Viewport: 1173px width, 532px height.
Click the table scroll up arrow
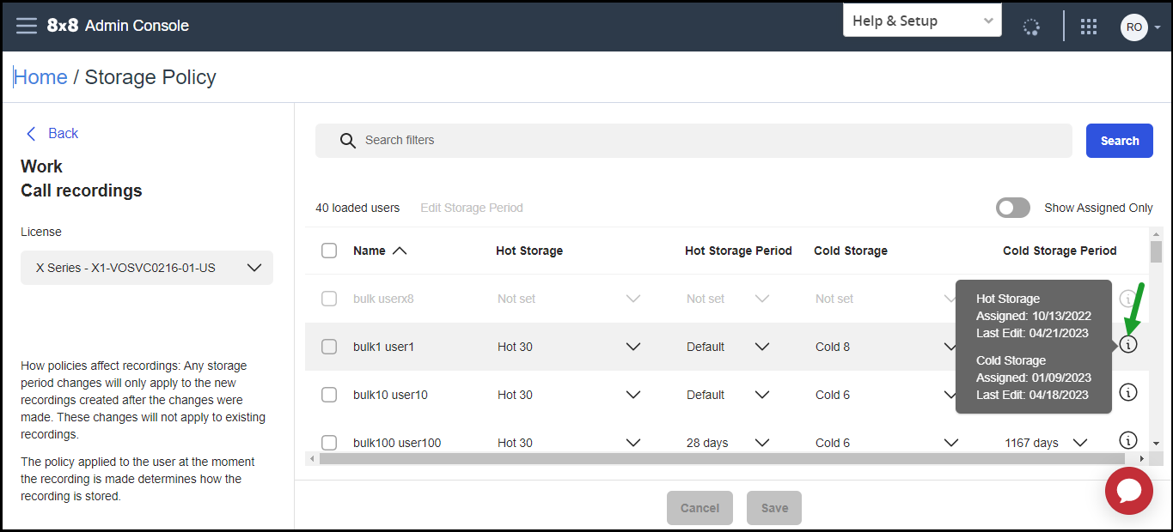coord(1157,233)
